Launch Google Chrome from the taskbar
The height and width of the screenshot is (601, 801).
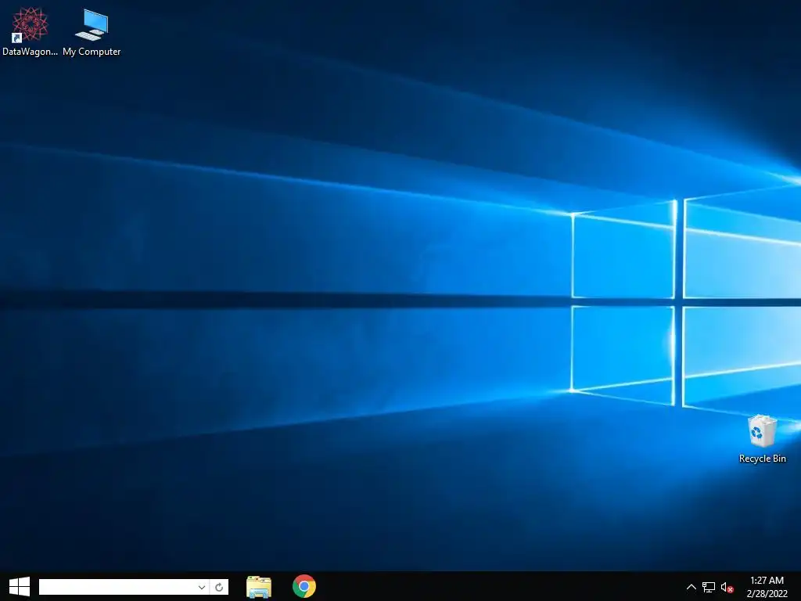[304, 586]
